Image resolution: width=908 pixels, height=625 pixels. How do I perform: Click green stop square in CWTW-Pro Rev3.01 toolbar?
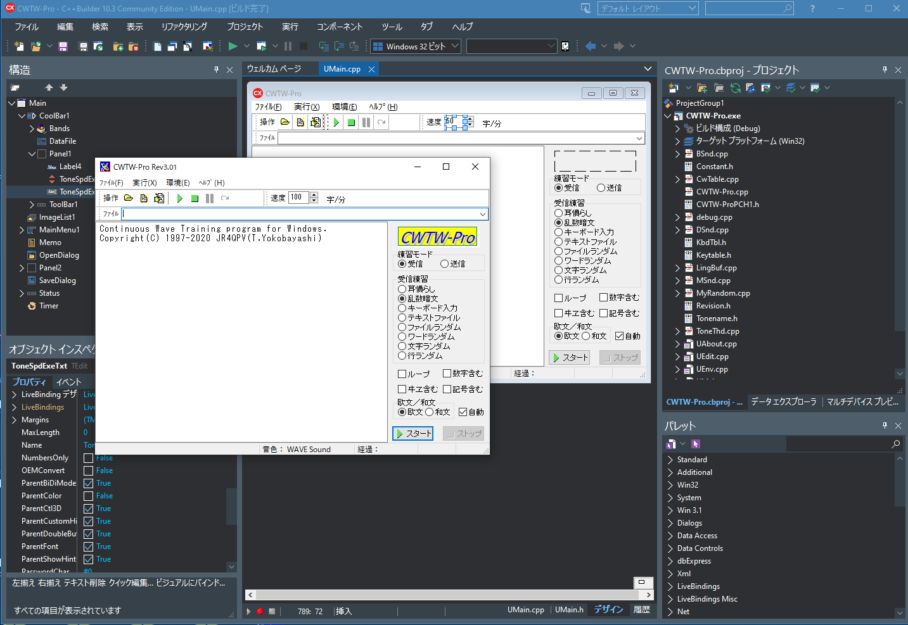tap(195, 198)
